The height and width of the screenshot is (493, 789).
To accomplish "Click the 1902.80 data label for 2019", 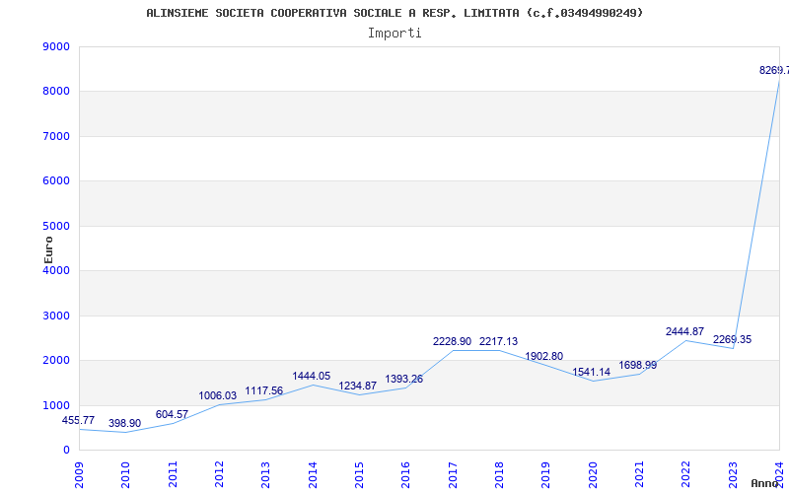I will 544,356.
